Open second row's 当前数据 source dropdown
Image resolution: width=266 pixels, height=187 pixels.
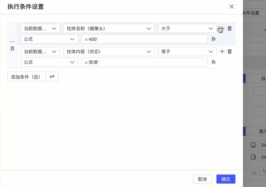pos(40,51)
